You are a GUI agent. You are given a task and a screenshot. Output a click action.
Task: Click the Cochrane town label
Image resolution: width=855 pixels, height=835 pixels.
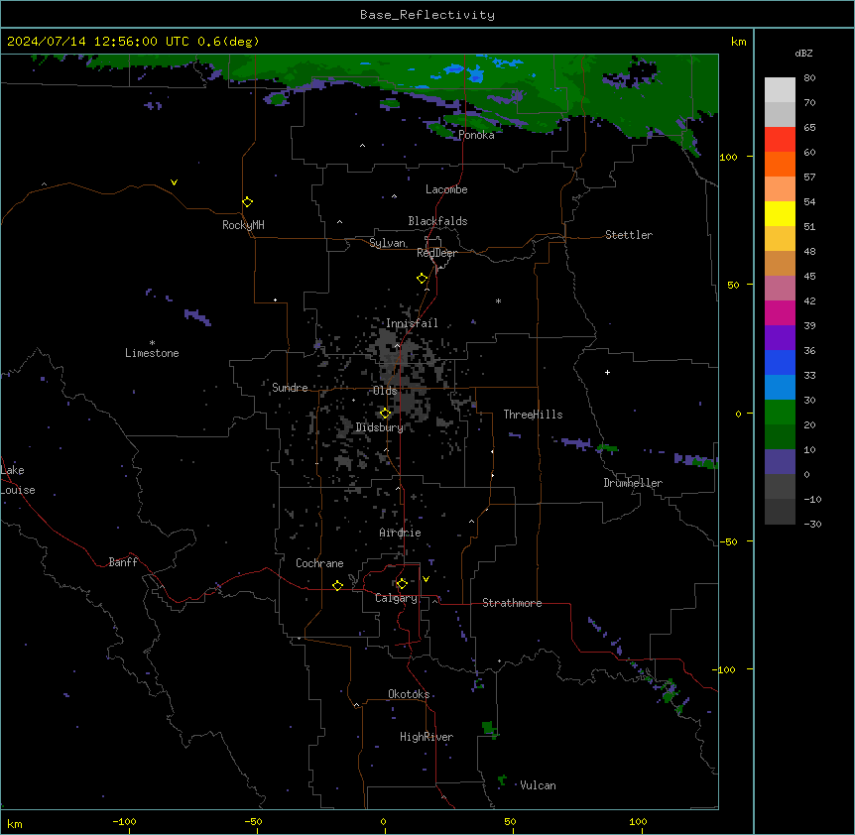319,563
